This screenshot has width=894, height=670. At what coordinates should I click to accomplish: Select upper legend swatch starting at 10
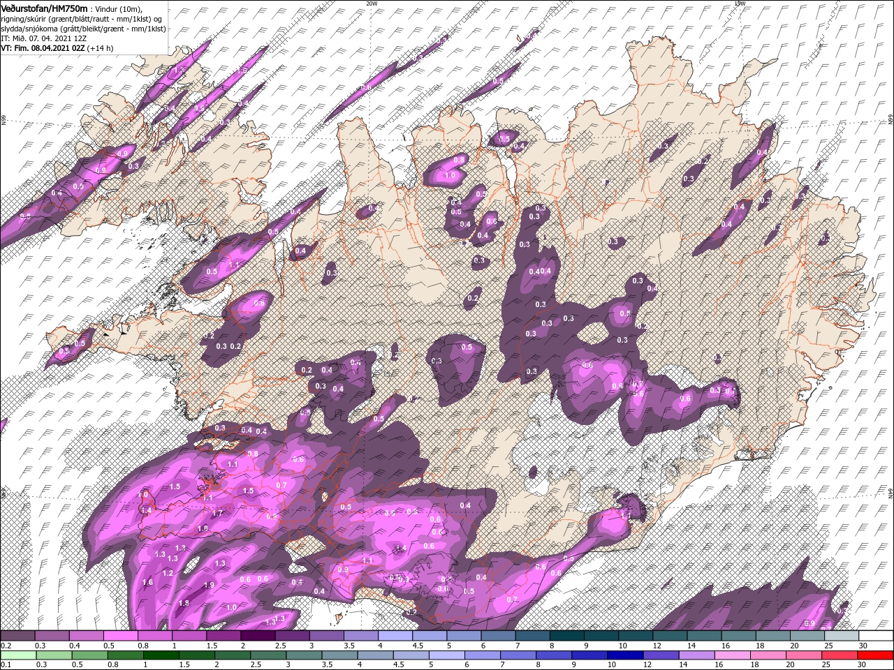(635, 635)
